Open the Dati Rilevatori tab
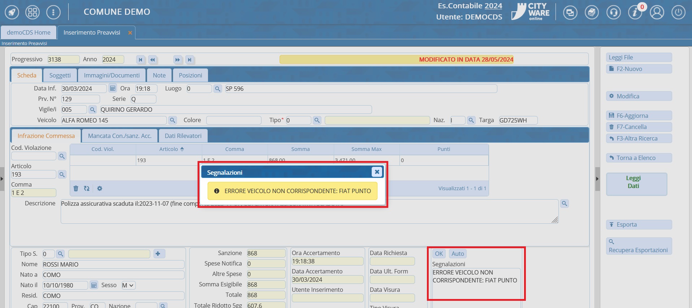Viewport: 692px width, 308px height. (x=183, y=136)
